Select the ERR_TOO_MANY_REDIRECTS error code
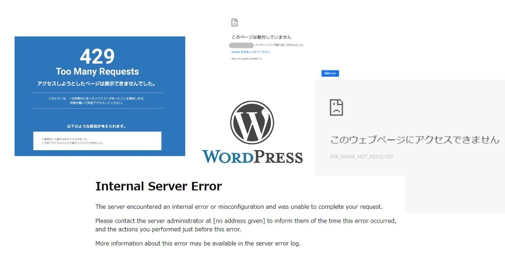Screen dimensions: 505x264 tap(247, 59)
